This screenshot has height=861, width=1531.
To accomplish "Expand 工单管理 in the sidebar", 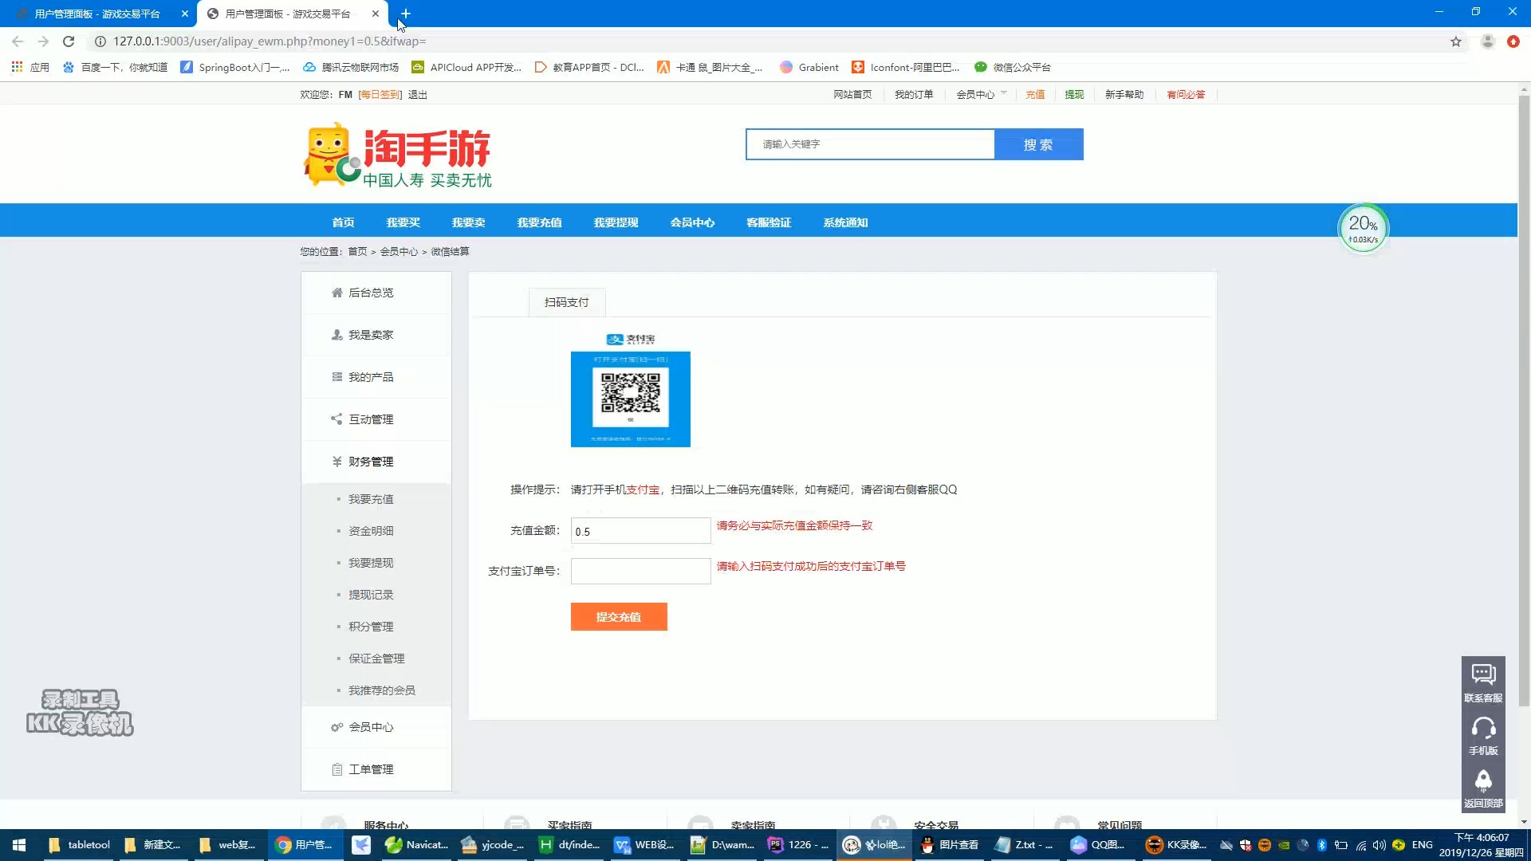I will click(x=376, y=769).
